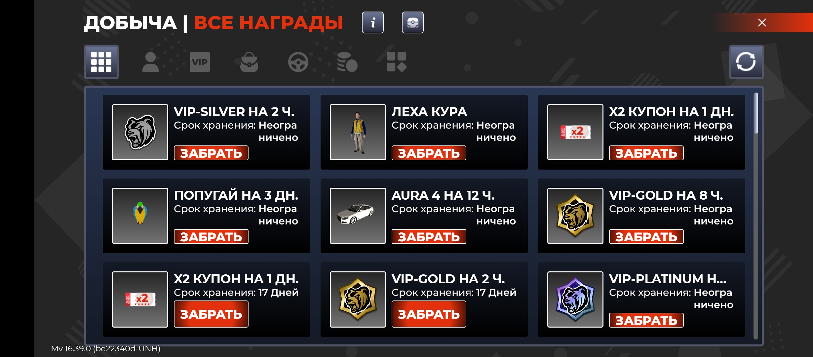813x357 pixels.
Task: Refresh the rewards list
Action: click(746, 62)
